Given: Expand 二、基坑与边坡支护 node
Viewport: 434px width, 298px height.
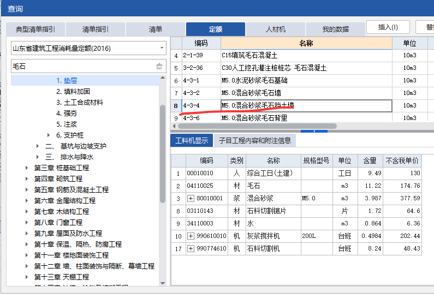Looking at the screenshot, I should [x=38, y=146].
